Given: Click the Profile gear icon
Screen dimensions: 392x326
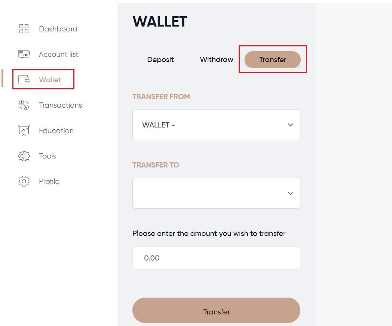Looking at the screenshot, I should click(x=24, y=181).
